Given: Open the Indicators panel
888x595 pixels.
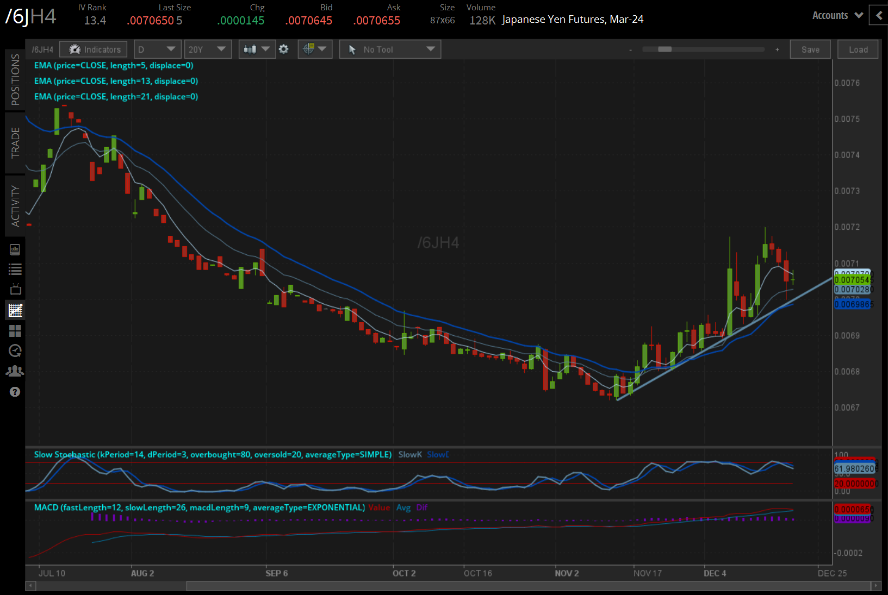Looking at the screenshot, I should [94, 49].
